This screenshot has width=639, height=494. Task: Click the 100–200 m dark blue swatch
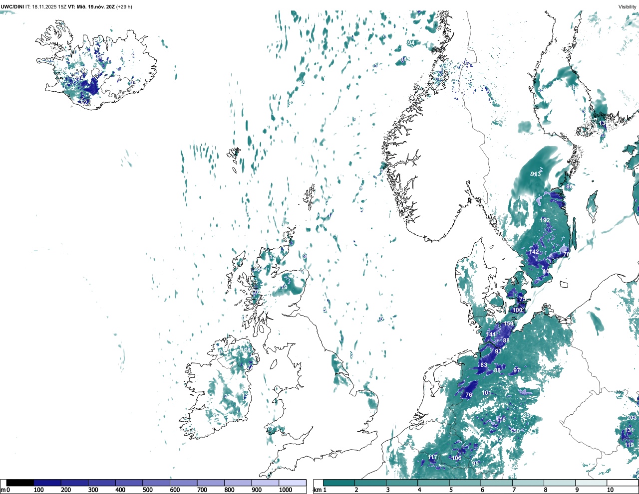[47, 483]
